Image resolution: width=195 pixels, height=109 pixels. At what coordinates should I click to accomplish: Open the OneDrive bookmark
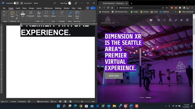[x=164, y=12]
